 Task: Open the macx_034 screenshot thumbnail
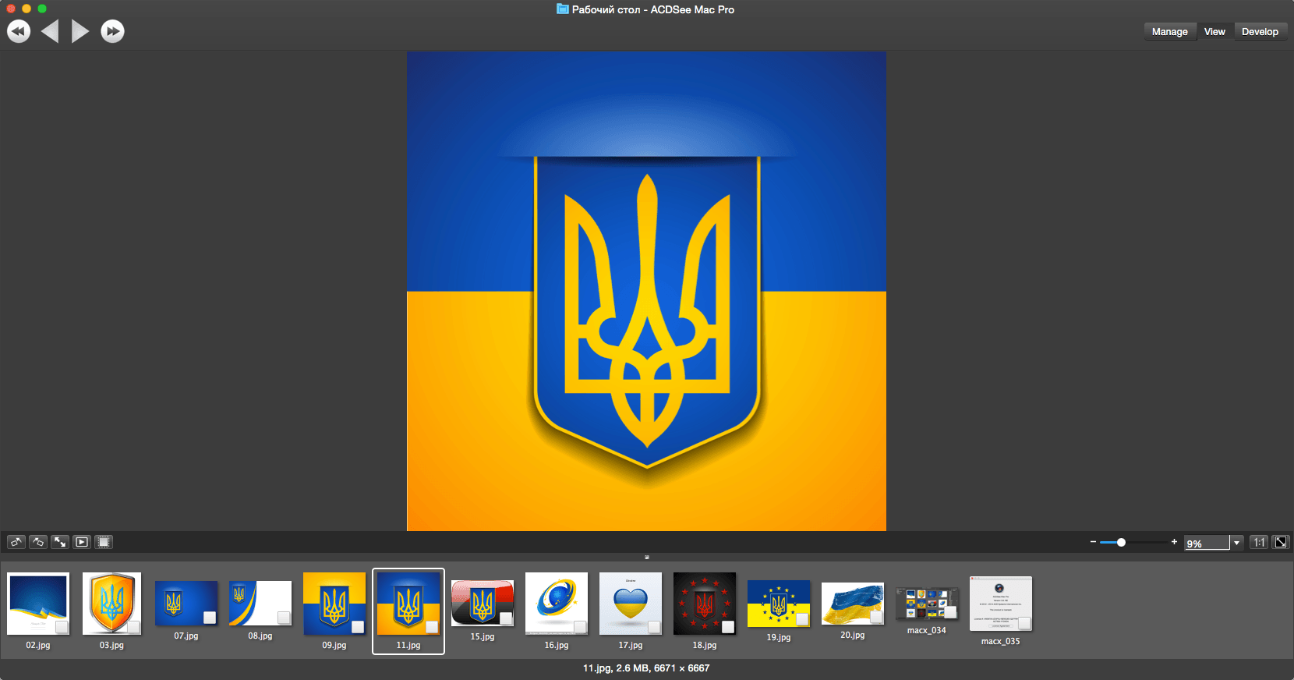pos(927,604)
